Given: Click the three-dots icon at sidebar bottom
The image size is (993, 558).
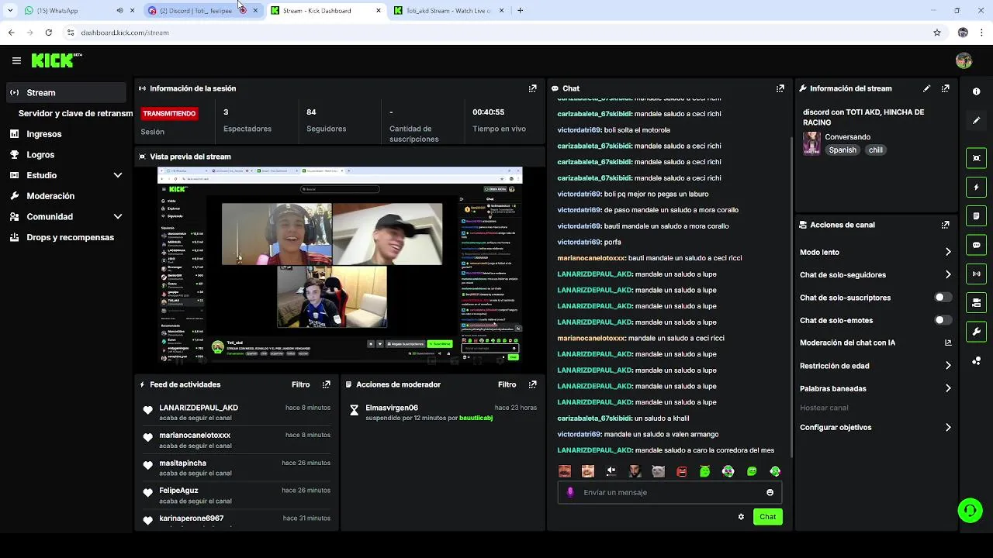Looking at the screenshot, I should click(976, 361).
